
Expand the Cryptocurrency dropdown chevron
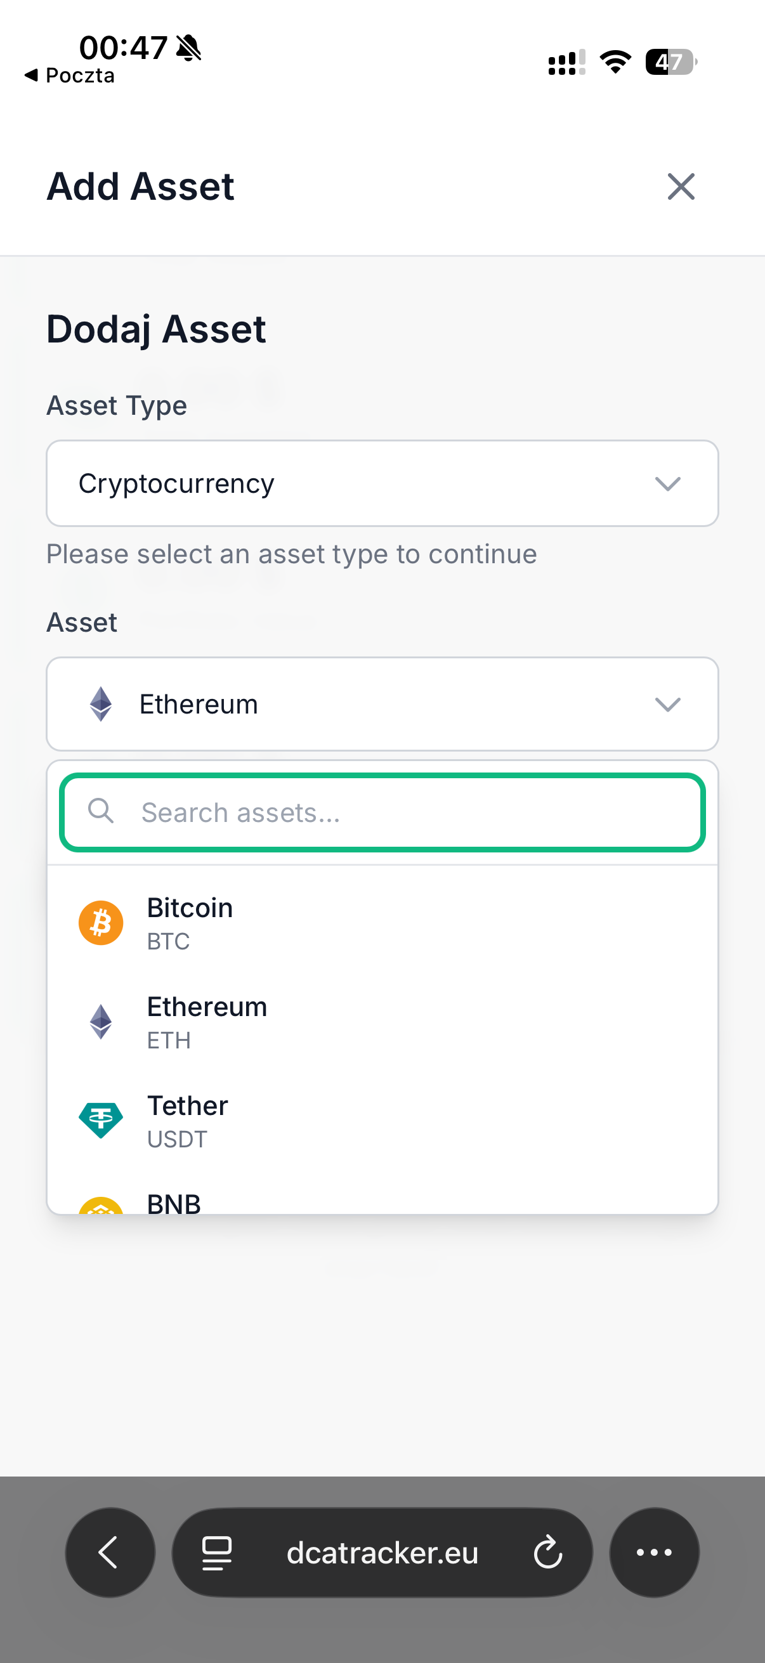667,483
